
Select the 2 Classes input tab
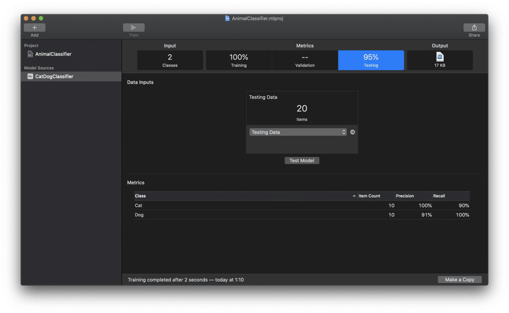[170, 60]
